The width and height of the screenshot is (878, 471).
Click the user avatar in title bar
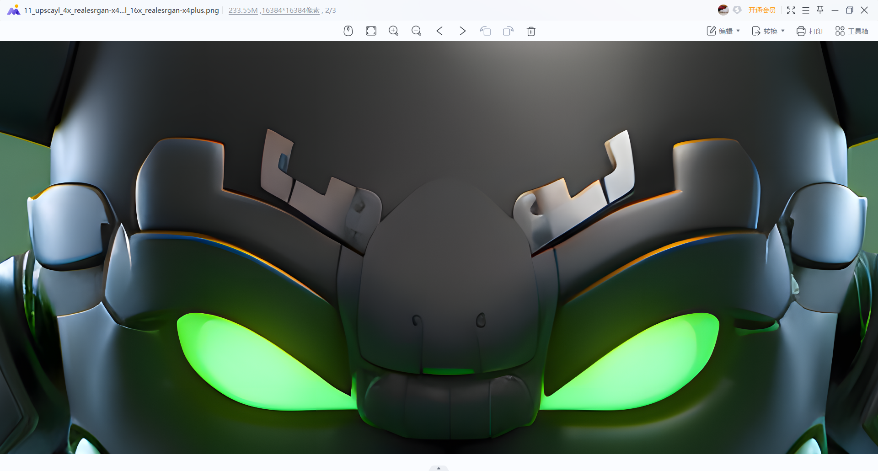(723, 10)
